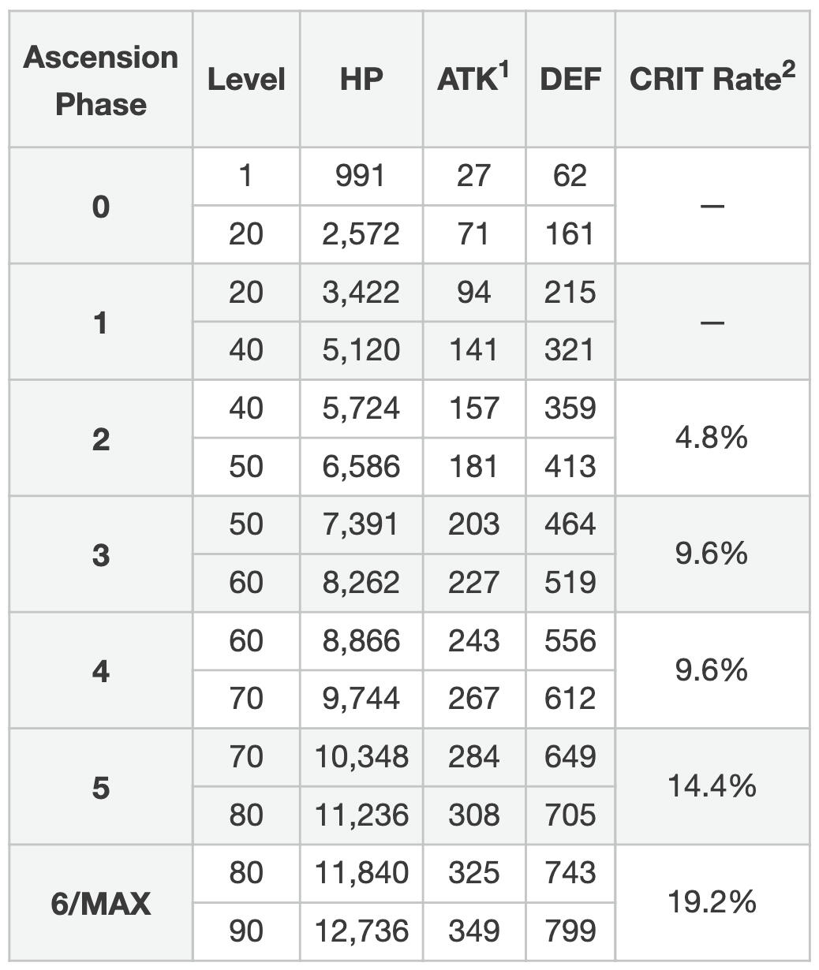Click the Ascension Phase column header

point(101,80)
